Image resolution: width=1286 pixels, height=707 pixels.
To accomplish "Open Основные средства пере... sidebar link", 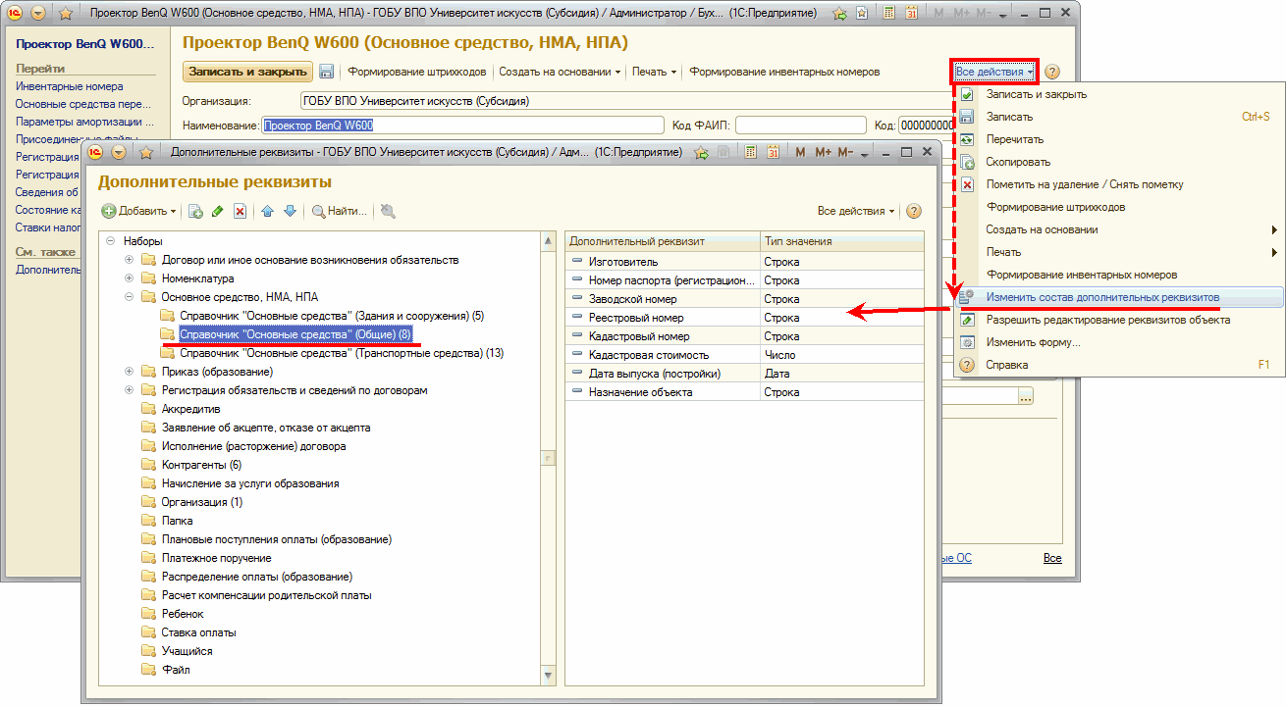I will pos(84,104).
